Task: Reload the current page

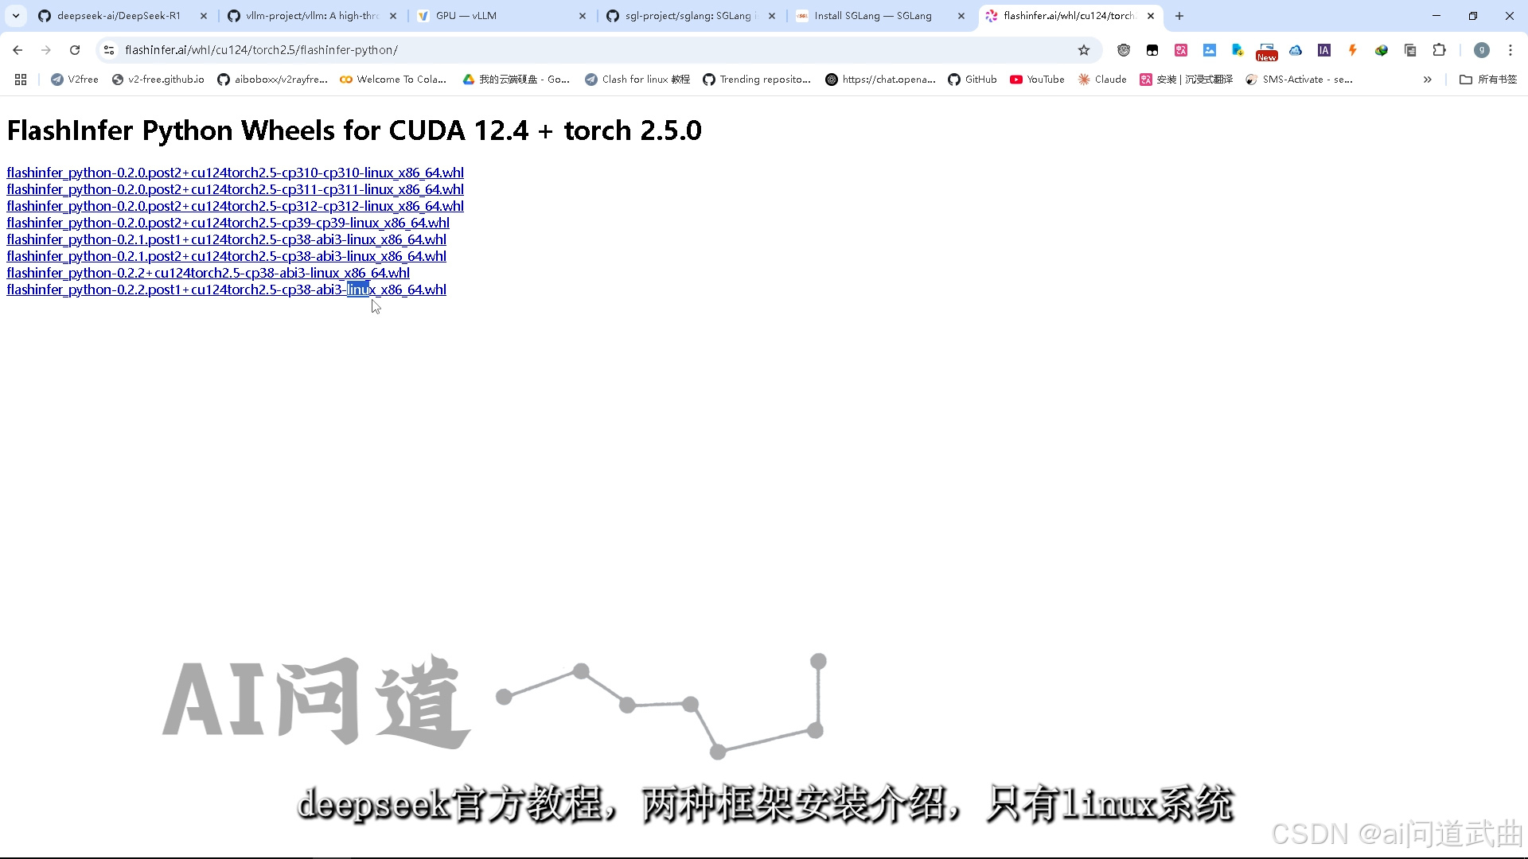Action: pyautogui.click(x=75, y=50)
